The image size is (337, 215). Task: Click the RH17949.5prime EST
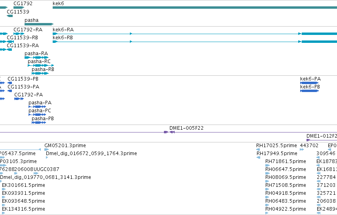pos(259,157)
